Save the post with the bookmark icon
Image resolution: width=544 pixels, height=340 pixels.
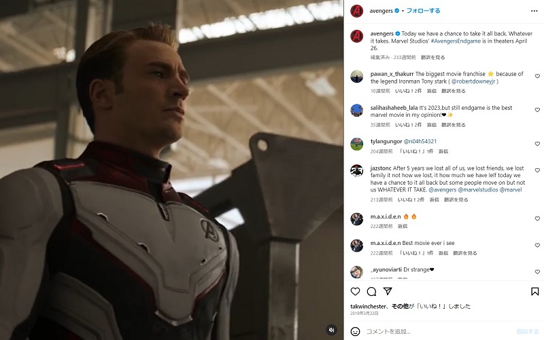(535, 292)
